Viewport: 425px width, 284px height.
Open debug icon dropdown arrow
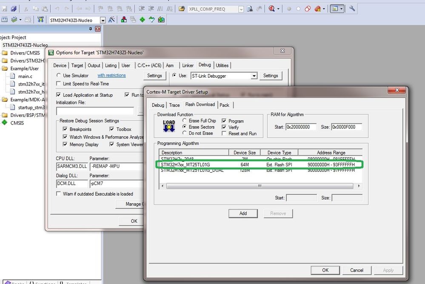click(x=278, y=9)
